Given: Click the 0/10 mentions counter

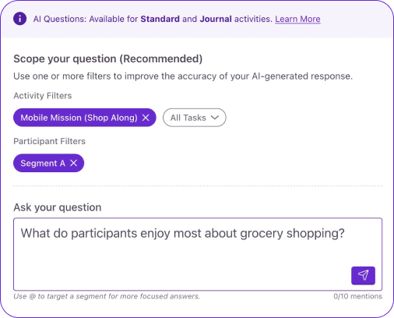Looking at the screenshot, I should pos(358,296).
